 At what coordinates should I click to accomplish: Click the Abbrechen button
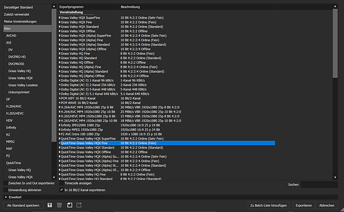327,205
